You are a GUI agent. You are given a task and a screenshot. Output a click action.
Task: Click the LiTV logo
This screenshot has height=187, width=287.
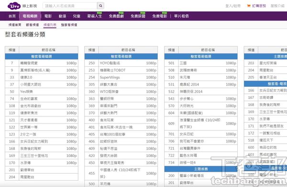(14, 6)
